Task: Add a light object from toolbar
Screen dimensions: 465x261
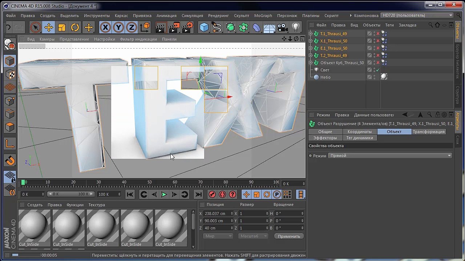Action: tap(296, 28)
